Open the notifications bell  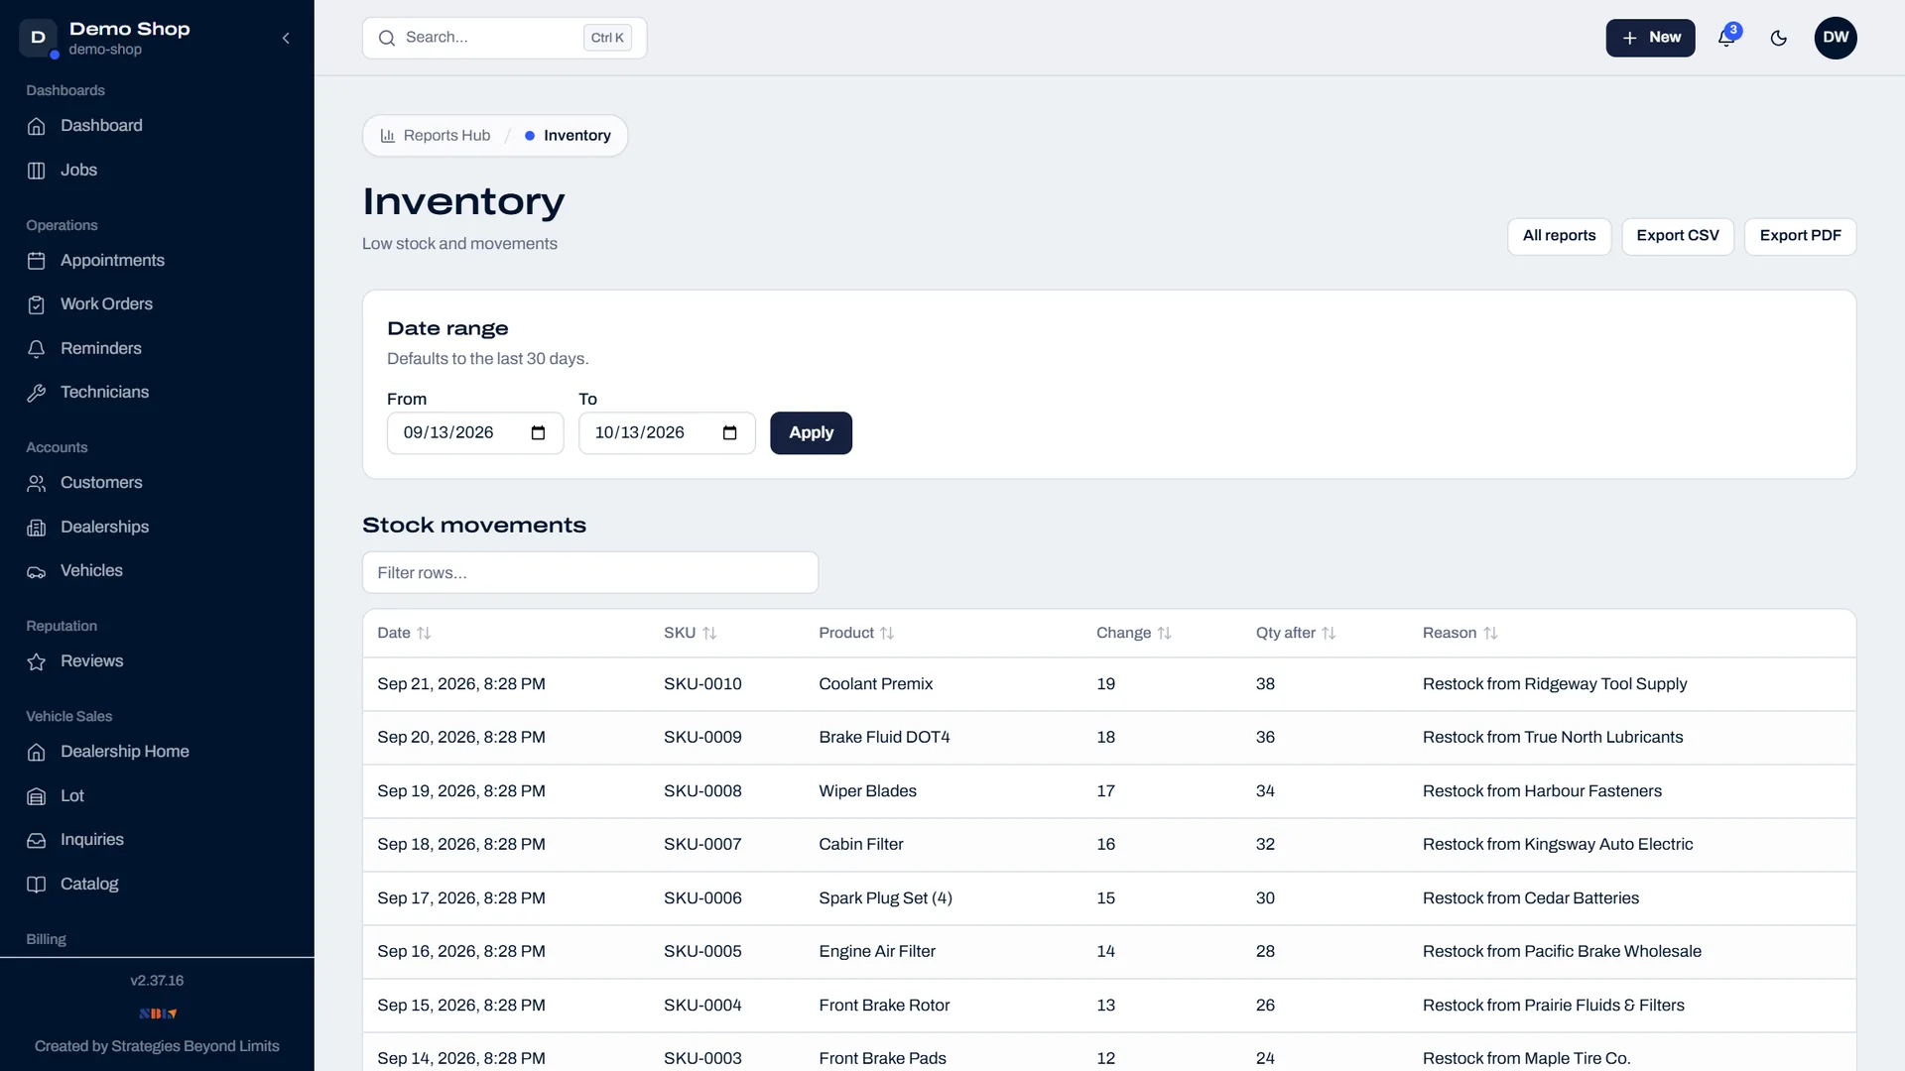(x=1726, y=38)
